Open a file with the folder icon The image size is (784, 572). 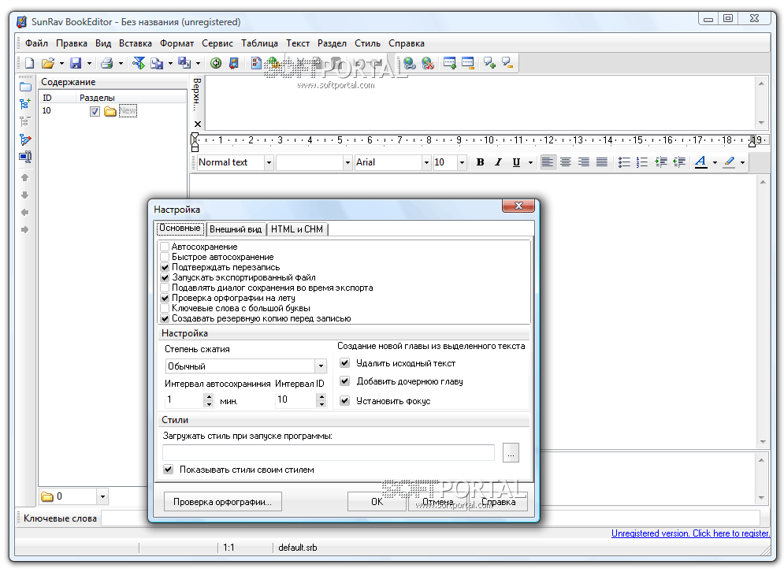point(48,63)
